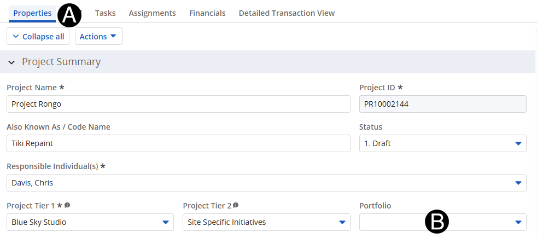Viewport: 537px width, 238px height.
Task: Open the Actions dropdown menu
Action: (98, 37)
